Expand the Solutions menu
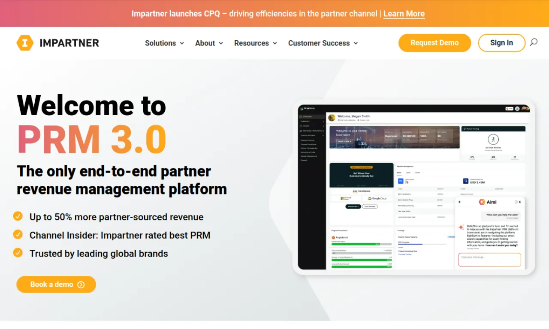The image size is (549, 329). [x=165, y=43]
